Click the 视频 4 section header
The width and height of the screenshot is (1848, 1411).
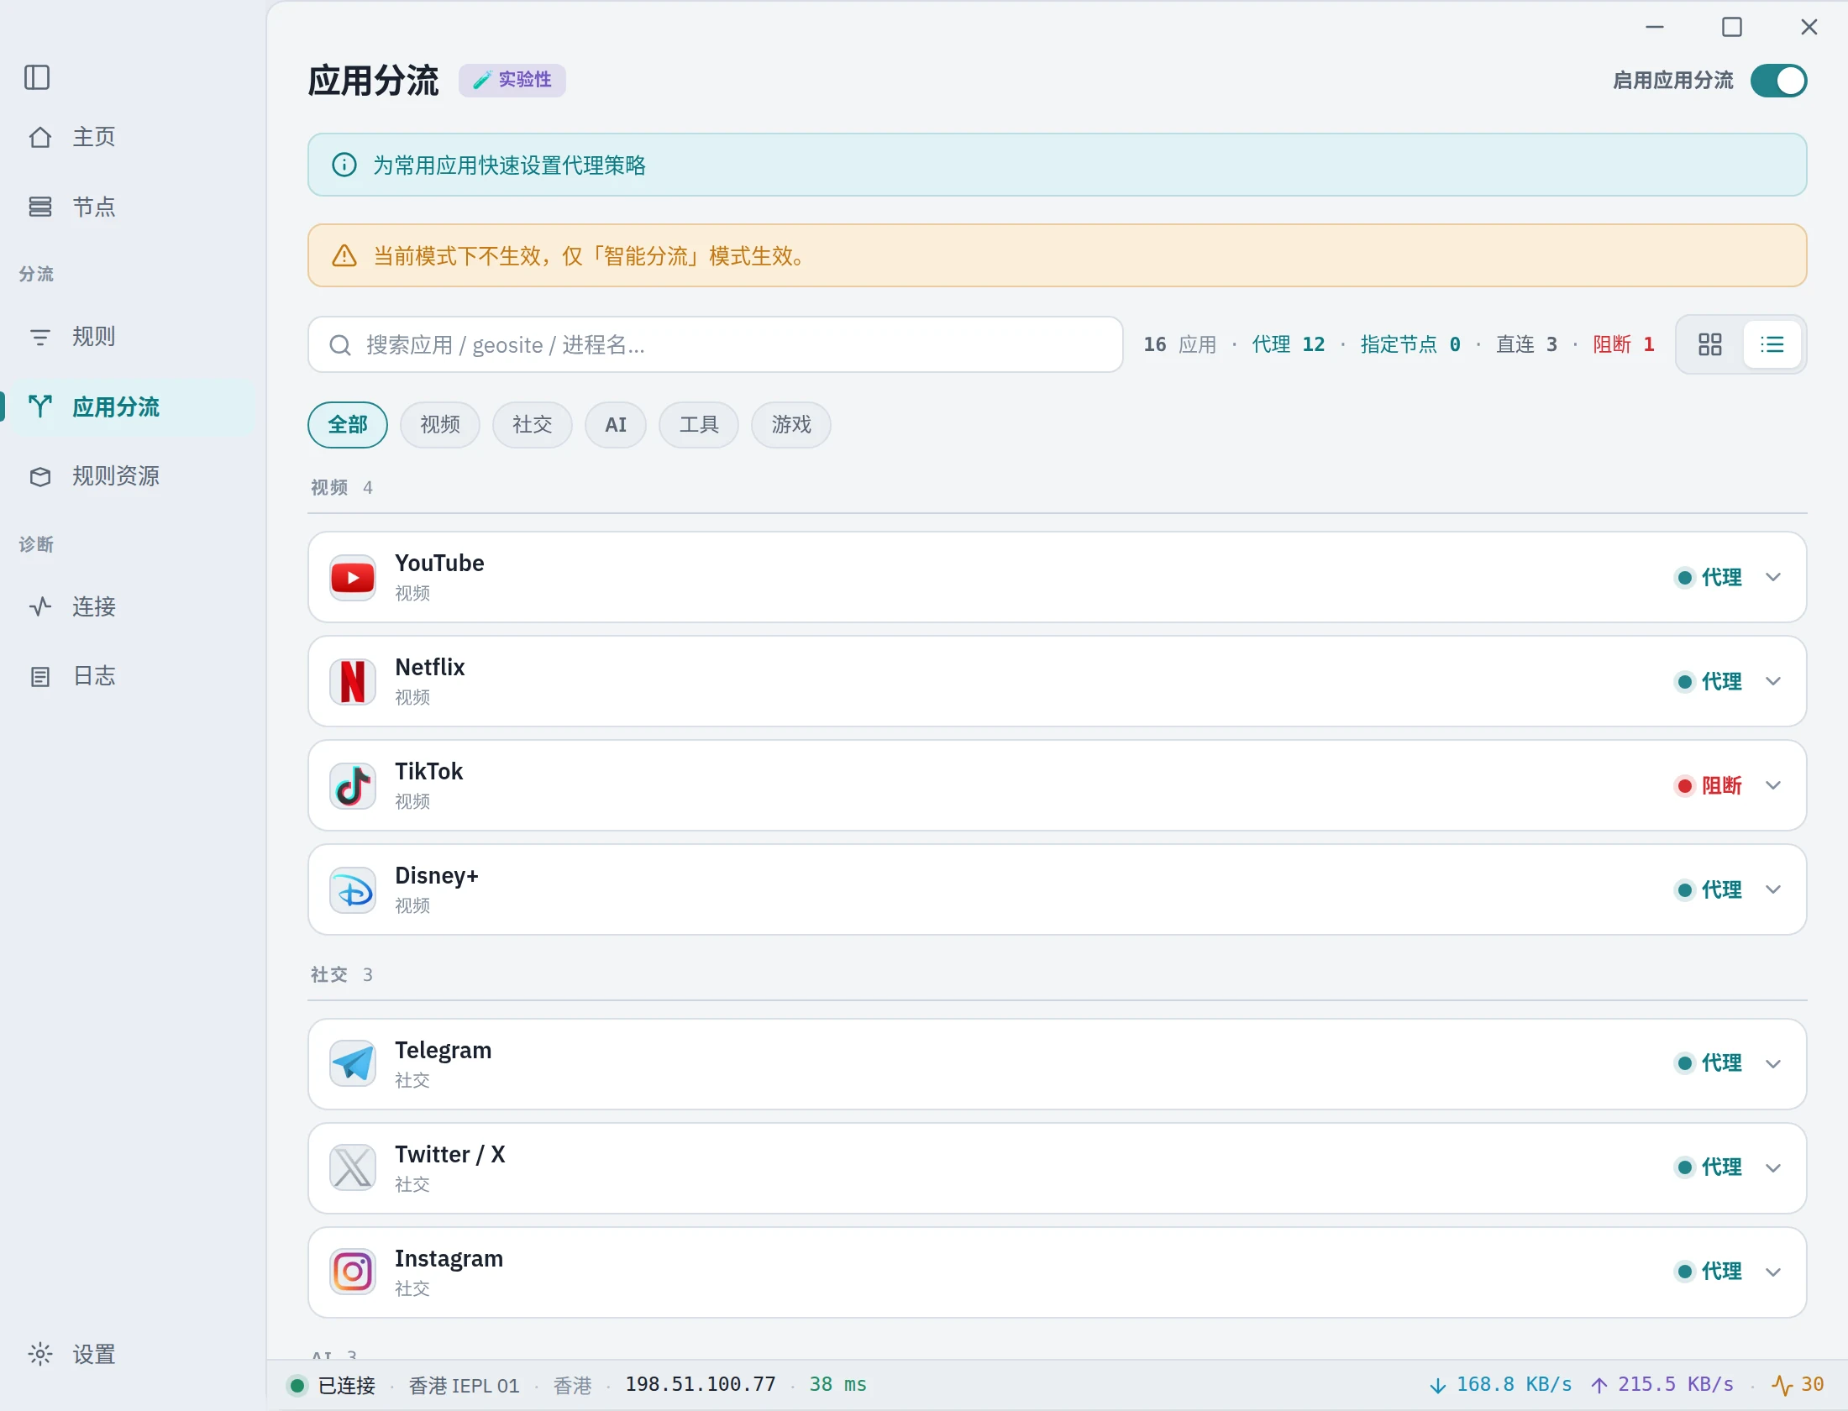(x=342, y=487)
